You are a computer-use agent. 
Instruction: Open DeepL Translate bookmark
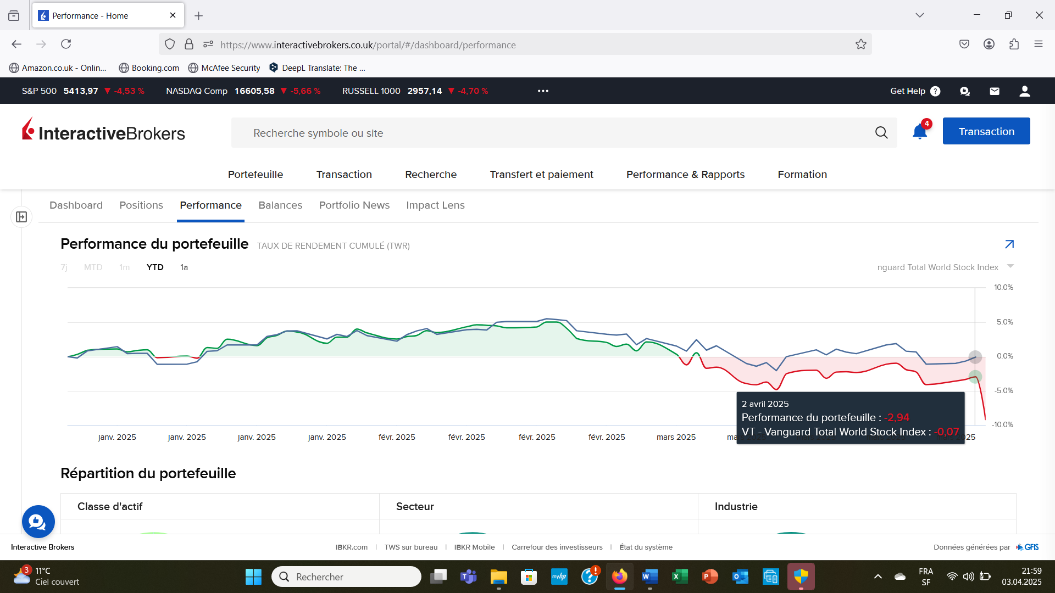pos(317,68)
